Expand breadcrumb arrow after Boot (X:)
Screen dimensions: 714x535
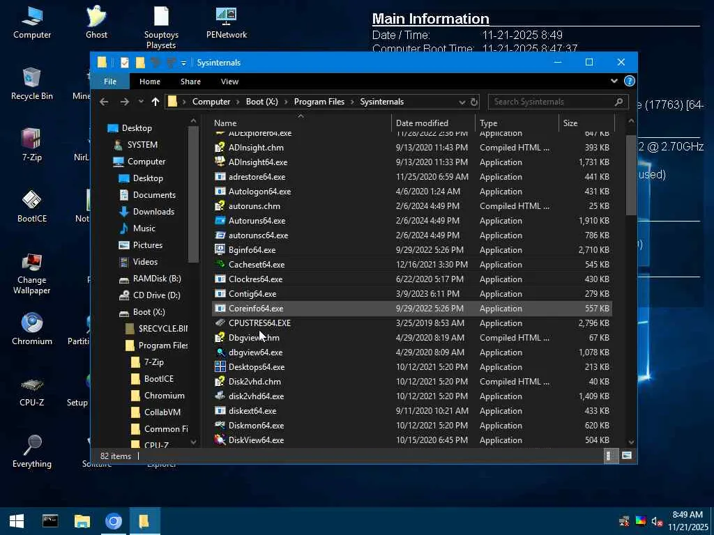[x=286, y=102]
